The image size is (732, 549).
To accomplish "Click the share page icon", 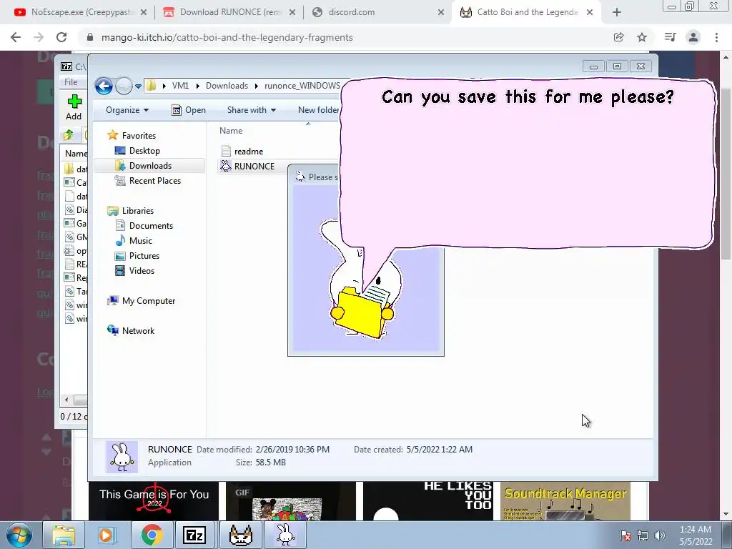I will click(x=618, y=37).
